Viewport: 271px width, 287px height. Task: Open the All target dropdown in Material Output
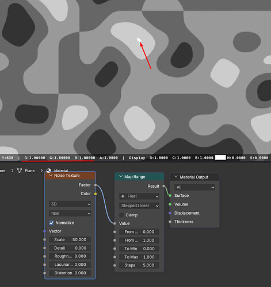194,187
